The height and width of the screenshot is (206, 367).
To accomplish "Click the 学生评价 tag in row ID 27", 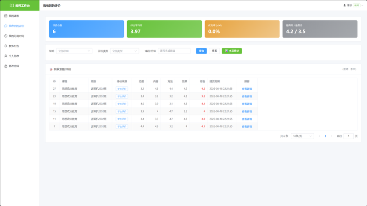I will [x=122, y=89].
